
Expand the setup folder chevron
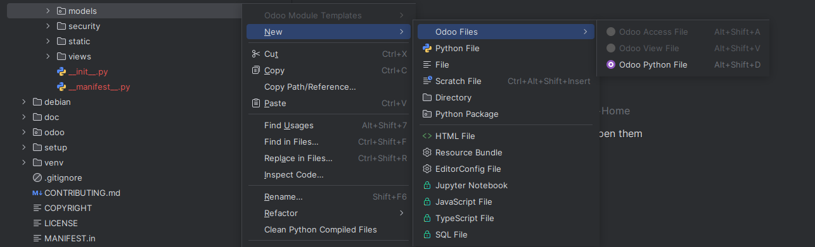point(24,147)
